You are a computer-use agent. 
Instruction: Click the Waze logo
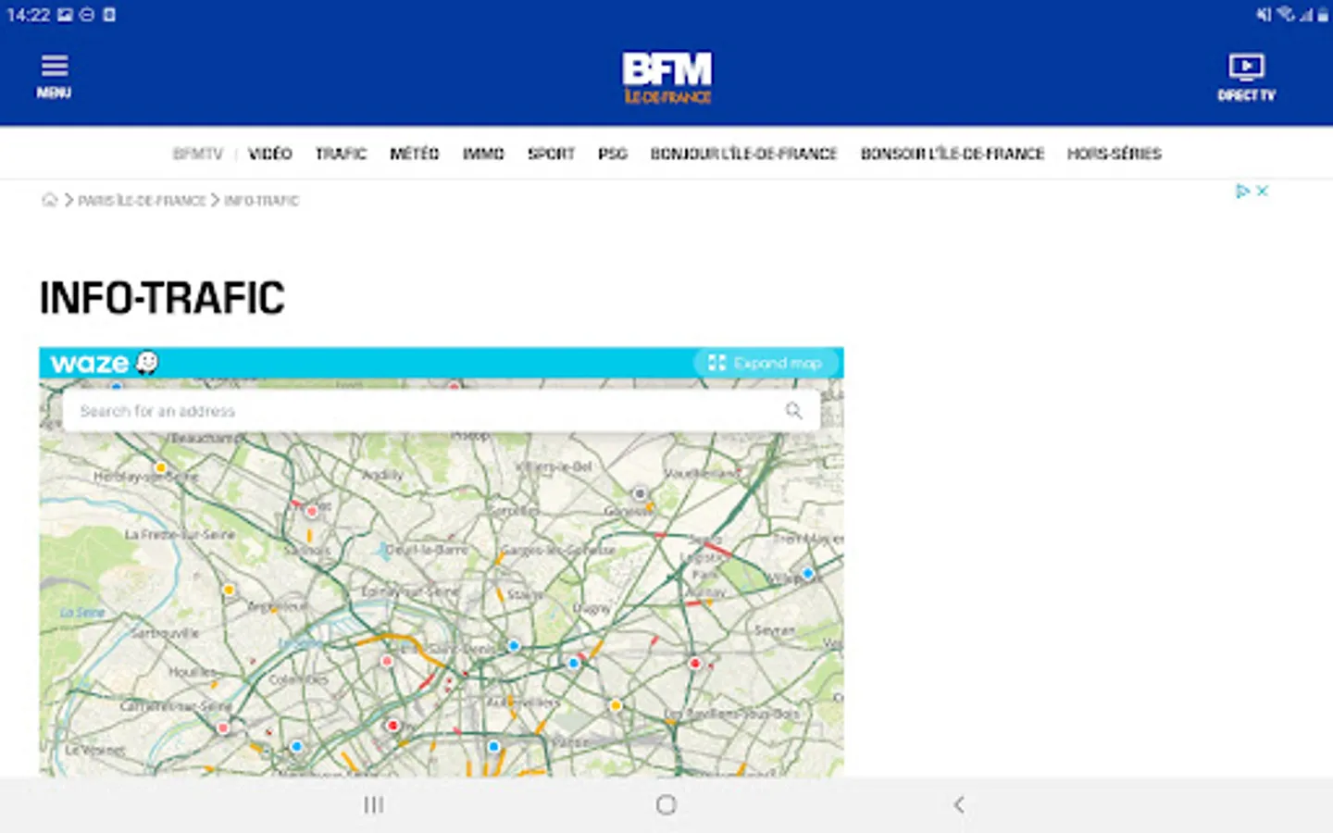tap(104, 363)
